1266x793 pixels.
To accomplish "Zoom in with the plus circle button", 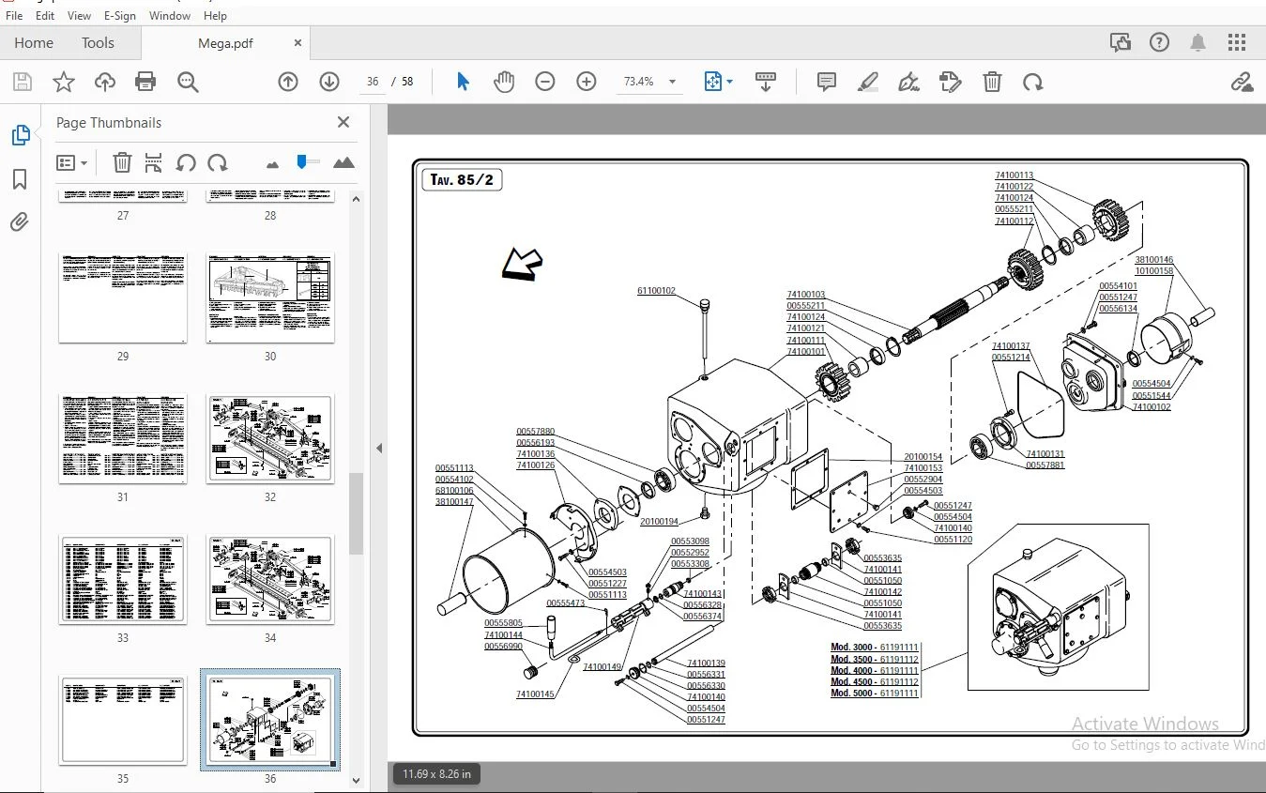I will point(587,82).
